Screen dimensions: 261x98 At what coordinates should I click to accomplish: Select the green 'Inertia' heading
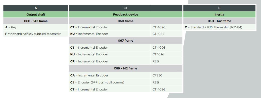(219, 15)
